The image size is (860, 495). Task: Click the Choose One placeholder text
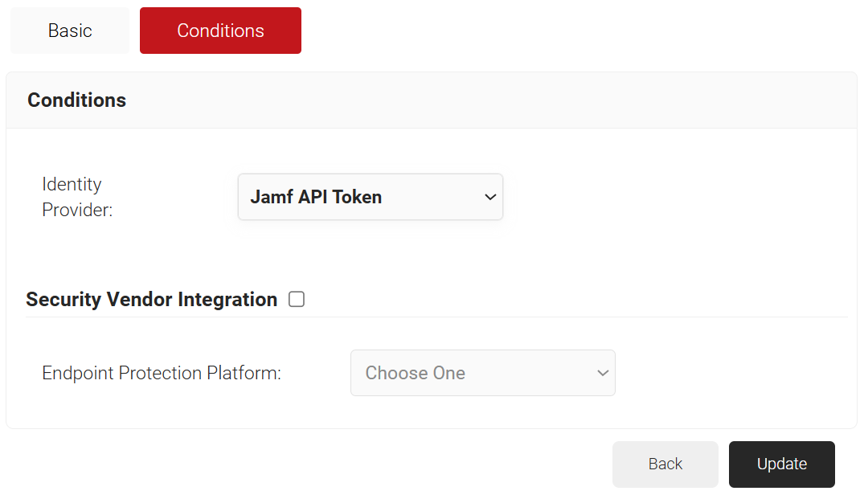pyautogui.click(x=416, y=373)
